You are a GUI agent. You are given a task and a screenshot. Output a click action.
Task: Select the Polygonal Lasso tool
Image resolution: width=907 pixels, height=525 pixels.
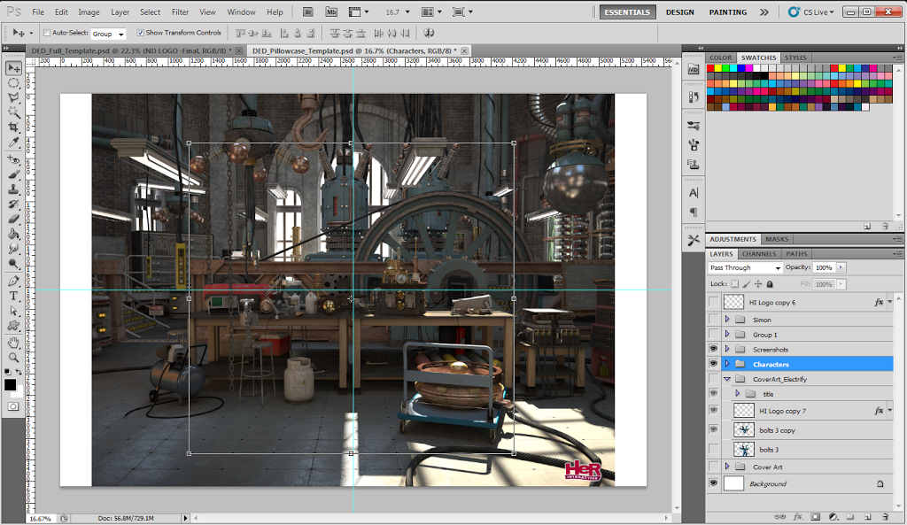(13, 97)
